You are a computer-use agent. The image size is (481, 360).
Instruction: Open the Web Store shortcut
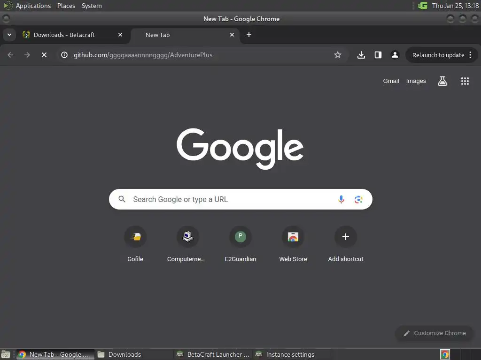coord(293,244)
